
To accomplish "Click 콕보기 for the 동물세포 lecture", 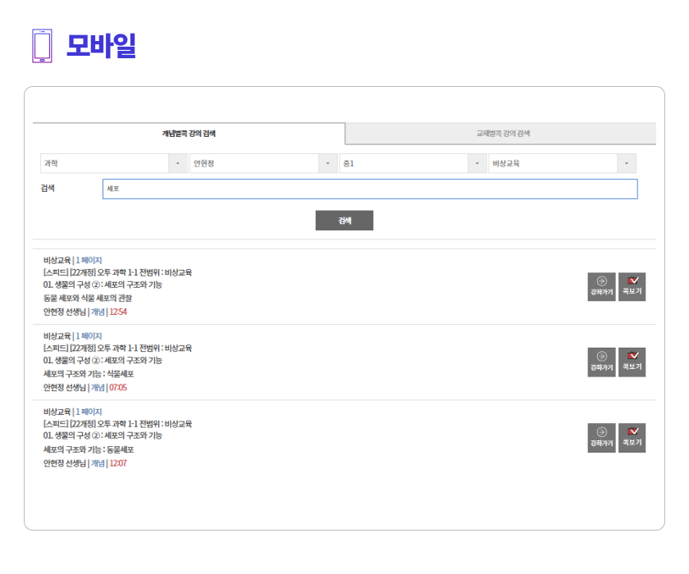I will pyautogui.click(x=632, y=438).
